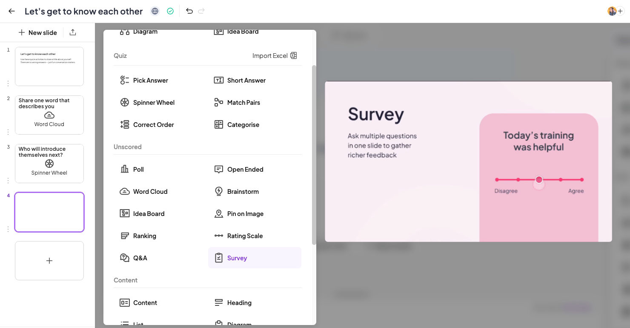Screen dimensions: 630x328
Task: Click the Word Cloud icon in the Unscored list
Action: click(x=125, y=191)
